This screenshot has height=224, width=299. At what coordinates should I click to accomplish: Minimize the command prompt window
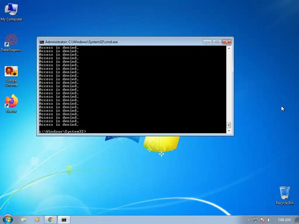(208, 42)
